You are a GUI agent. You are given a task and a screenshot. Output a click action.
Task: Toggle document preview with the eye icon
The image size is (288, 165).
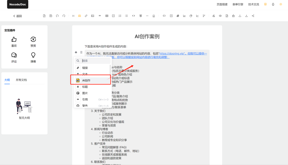[x=220, y=16]
